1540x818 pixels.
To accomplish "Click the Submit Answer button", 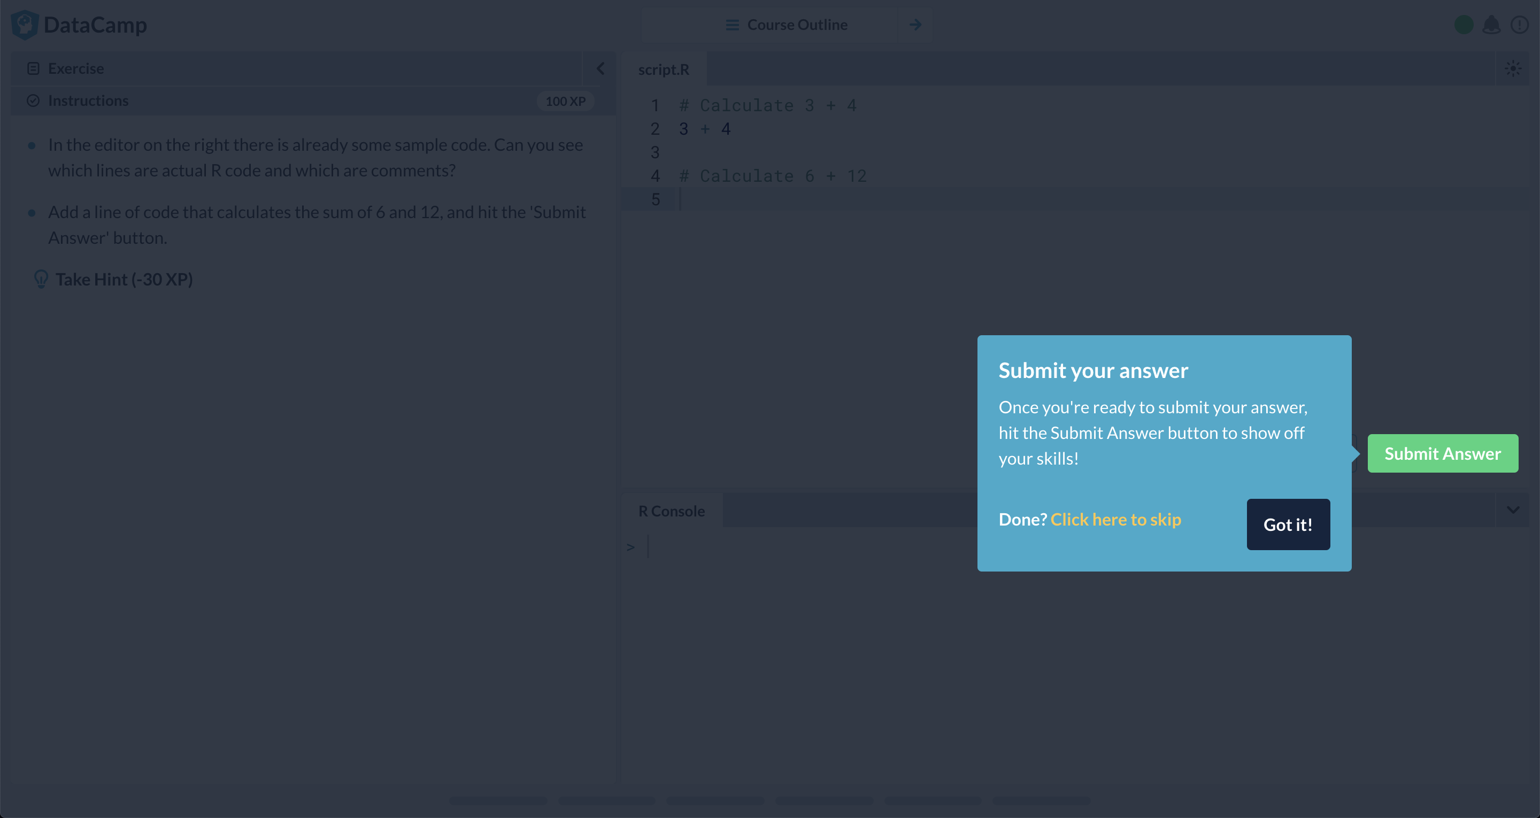I will coord(1443,453).
